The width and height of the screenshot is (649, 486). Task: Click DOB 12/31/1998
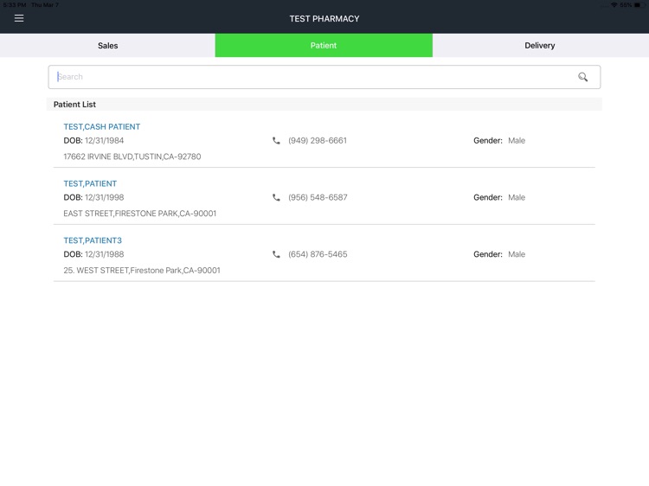coord(93,198)
